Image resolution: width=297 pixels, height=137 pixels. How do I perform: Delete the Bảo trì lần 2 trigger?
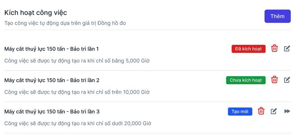coord(274,80)
